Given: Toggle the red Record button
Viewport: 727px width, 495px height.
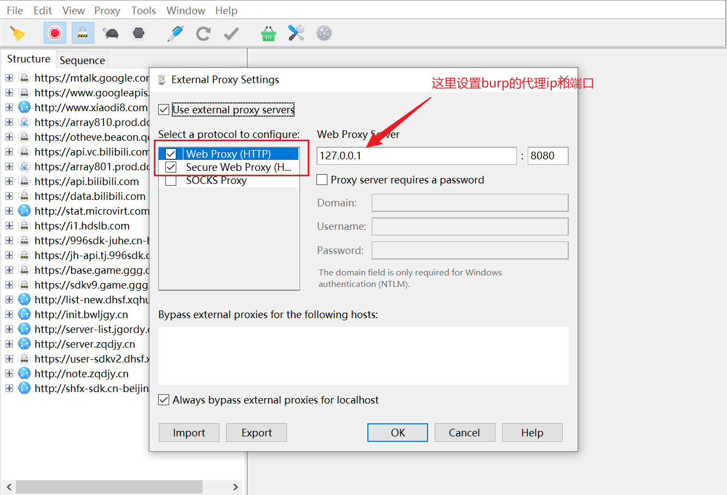Looking at the screenshot, I should point(55,33).
